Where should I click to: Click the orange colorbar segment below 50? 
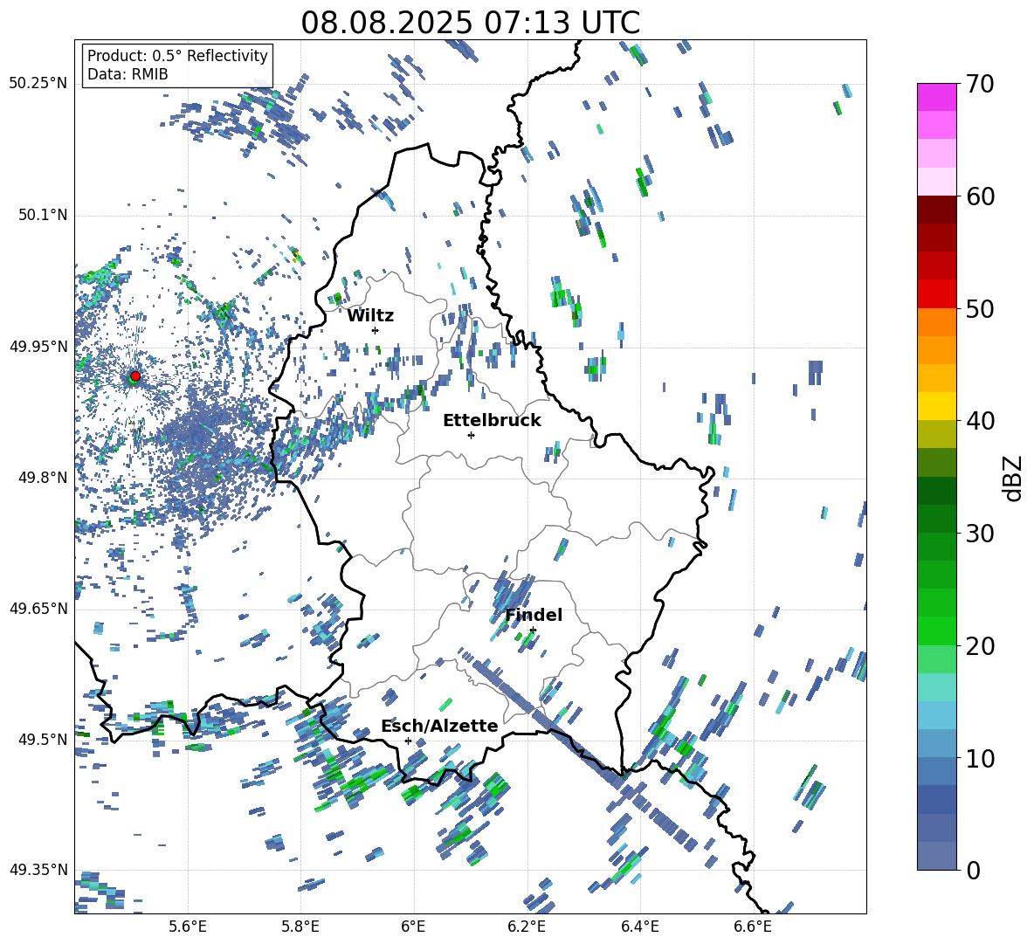pyautogui.click(x=936, y=322)
